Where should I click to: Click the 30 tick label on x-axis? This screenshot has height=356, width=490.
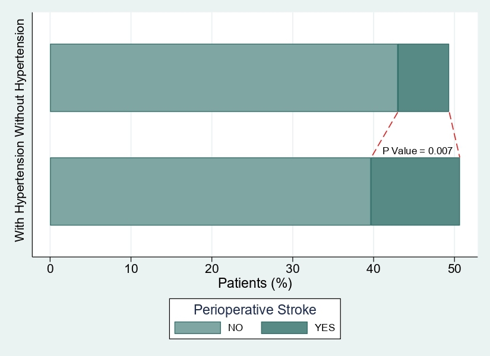coord(293,269)
